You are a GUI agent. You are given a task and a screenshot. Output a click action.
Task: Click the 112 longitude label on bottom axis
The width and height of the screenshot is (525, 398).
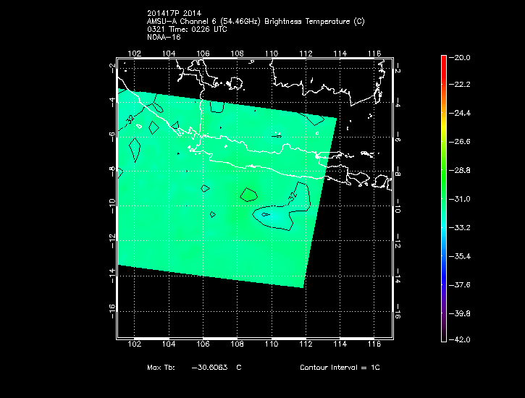coord(306,345)
